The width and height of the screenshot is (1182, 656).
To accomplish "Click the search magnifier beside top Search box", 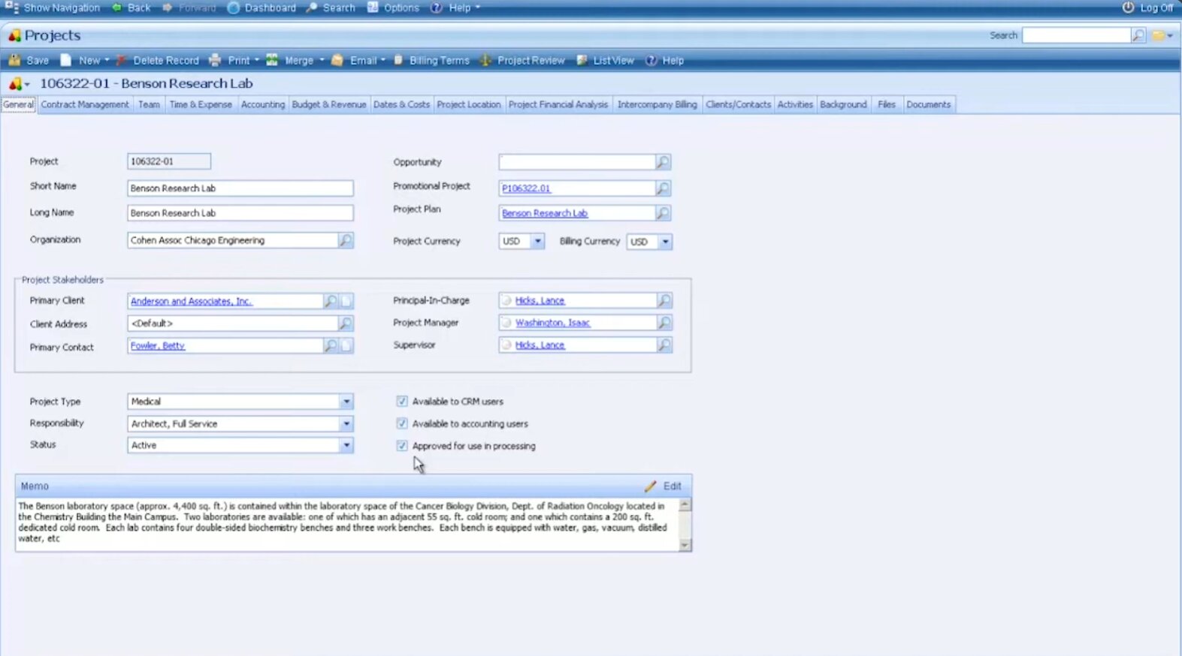I will pos(1138,35).
